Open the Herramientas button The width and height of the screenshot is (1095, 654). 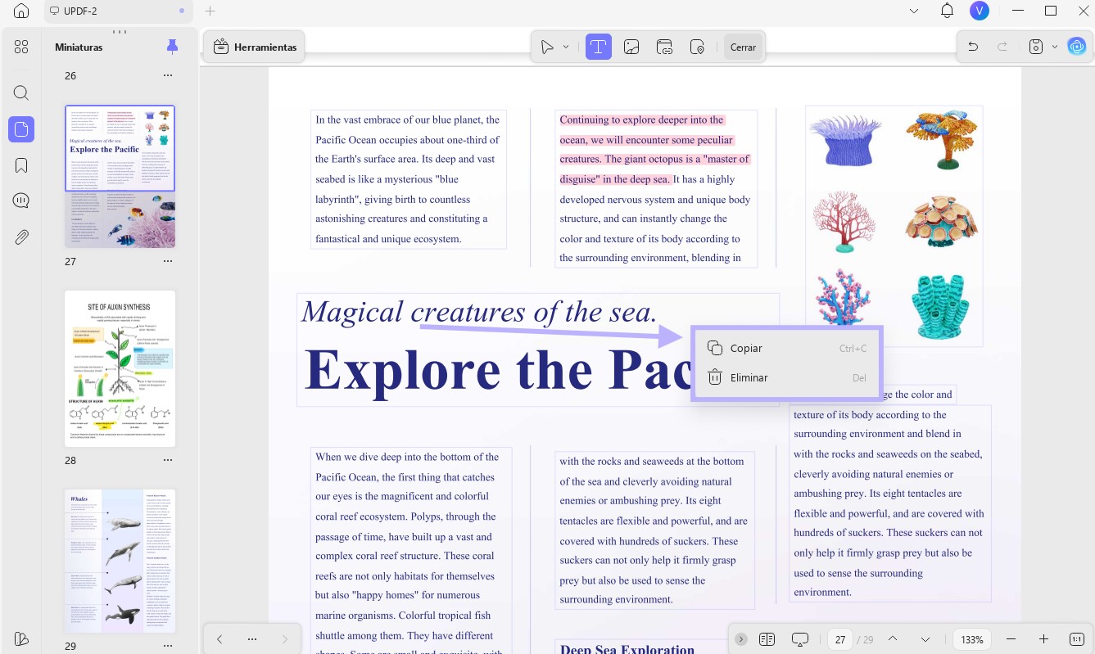pyautogui.click(x=255, y=47)
